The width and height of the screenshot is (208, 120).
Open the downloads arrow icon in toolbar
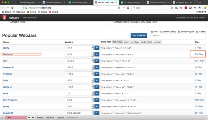coord(172,8)
